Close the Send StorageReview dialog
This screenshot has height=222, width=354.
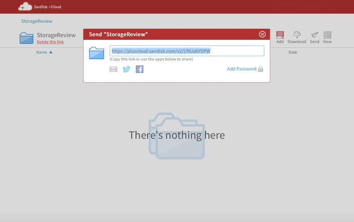[x=262, y=34]
